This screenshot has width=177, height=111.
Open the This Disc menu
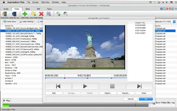tap(45, 2)
